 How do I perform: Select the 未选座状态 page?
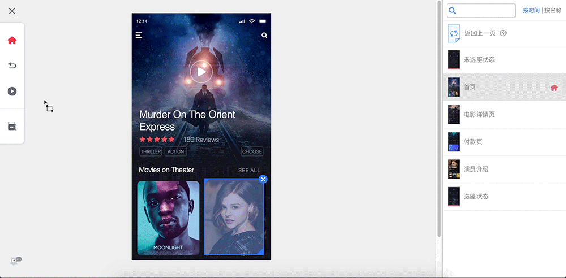pos(504,60)
